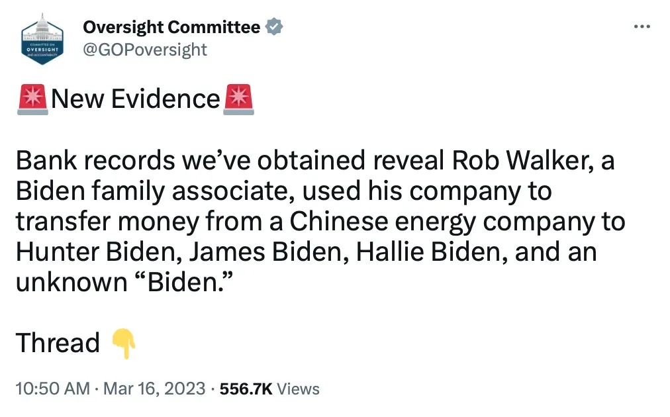Click the pointing-down hand emoji beside Thread
Screen dimensions: 670x417
tap(124, 344)
